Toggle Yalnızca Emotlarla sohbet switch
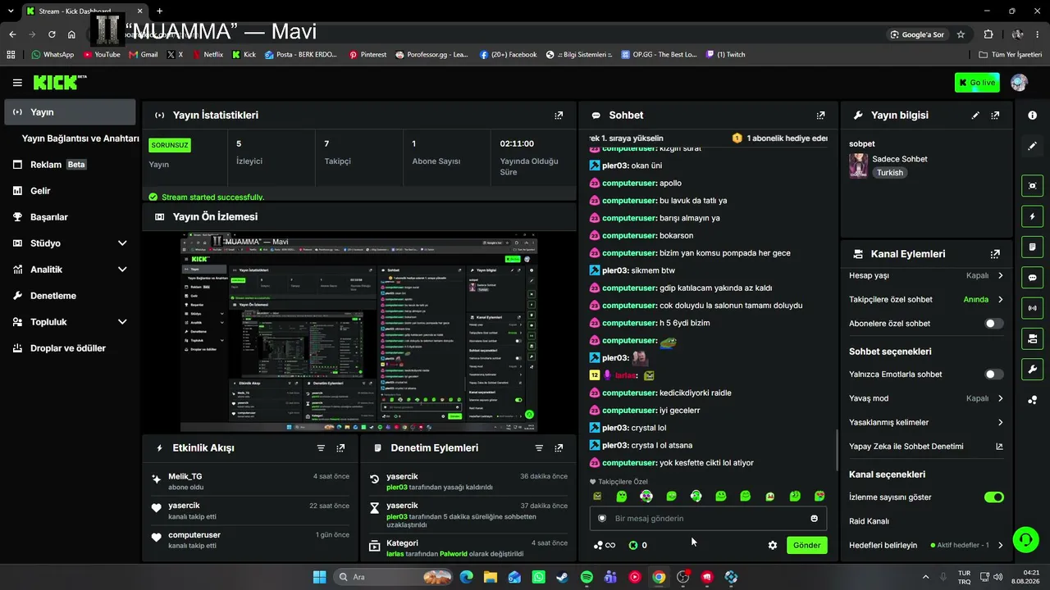Screen dimensions: 1050x590 click(993, 374)
